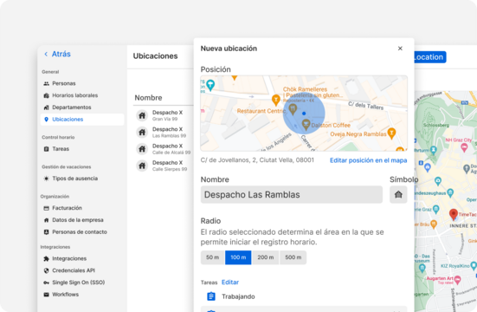Open Facturación in the sidebar
Viewport: 477px width, 312px height.
[67, 208]
